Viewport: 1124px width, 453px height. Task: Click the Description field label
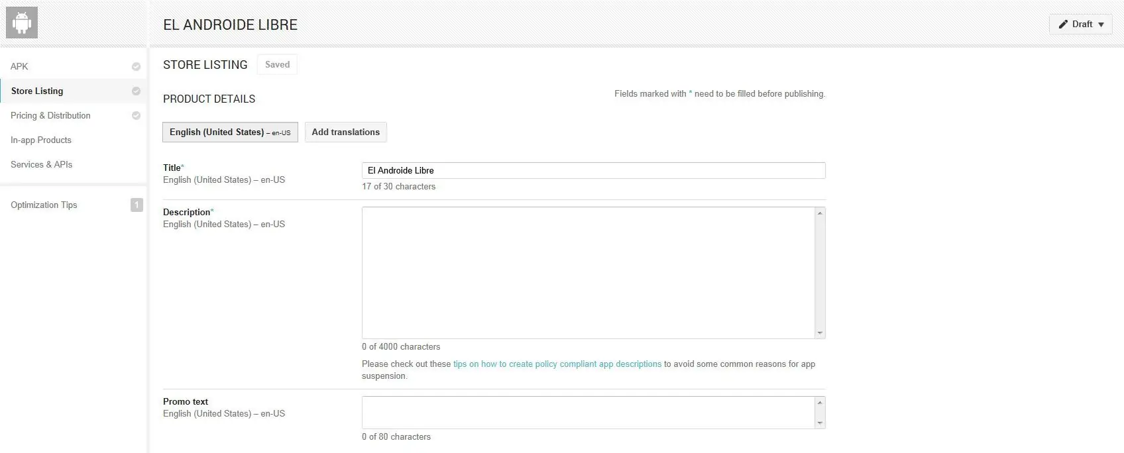[188, 212]
